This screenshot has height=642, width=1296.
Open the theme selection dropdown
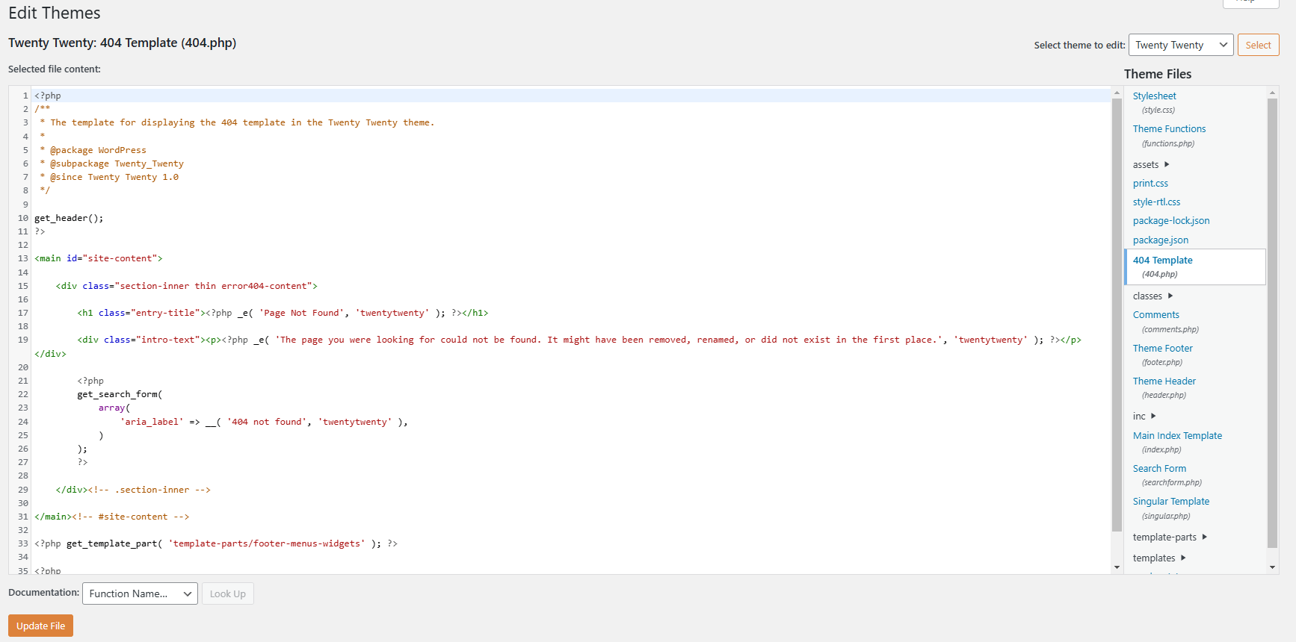[x=1180, y=45]
